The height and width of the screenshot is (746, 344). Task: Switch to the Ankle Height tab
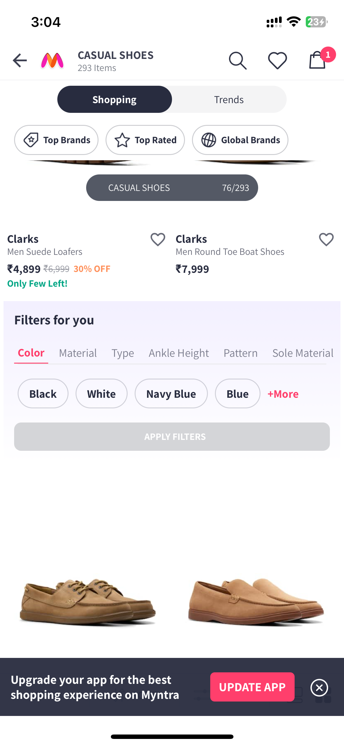[179, 353]
